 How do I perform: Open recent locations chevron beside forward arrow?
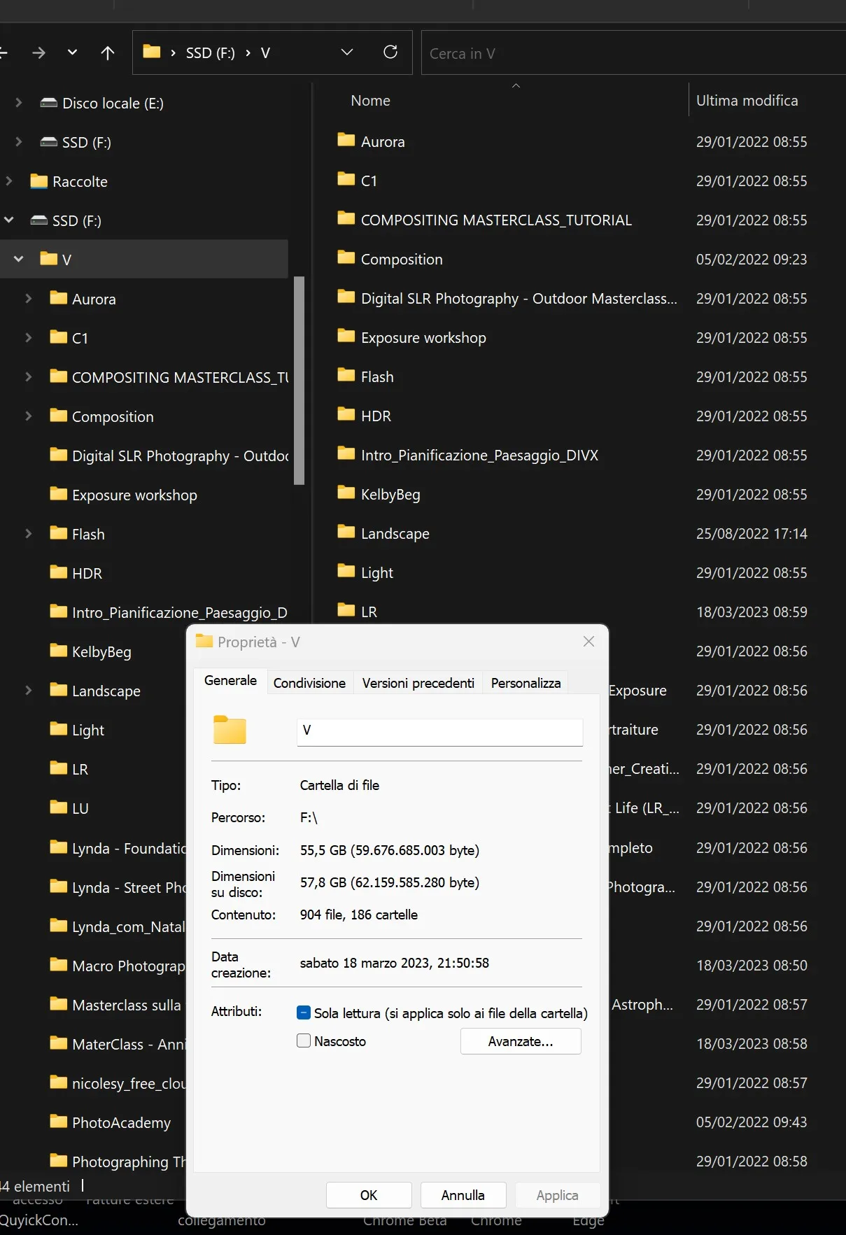coord(72,52)
